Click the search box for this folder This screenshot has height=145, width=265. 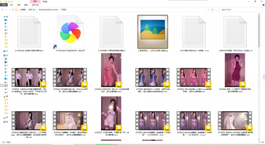click(x=238, y=10)
